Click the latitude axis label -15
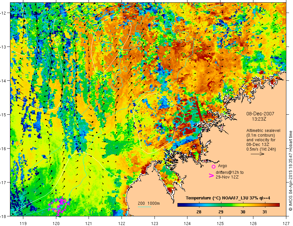 [4, 114]
